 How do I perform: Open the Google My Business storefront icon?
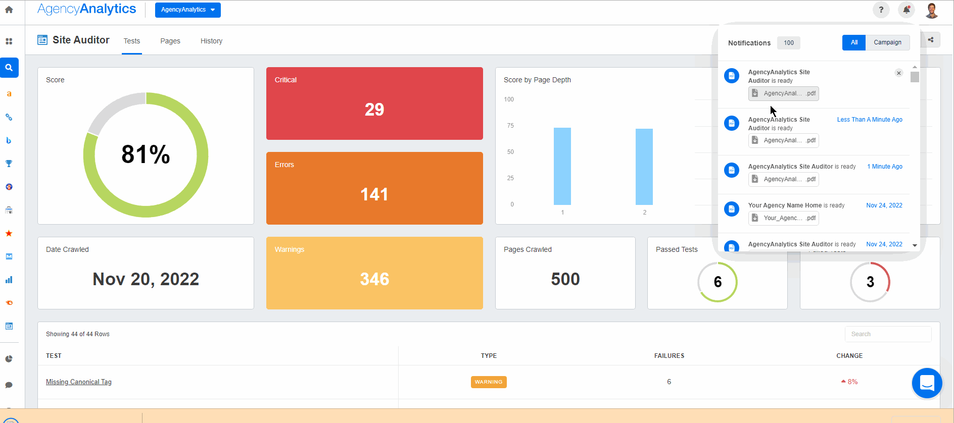point(9,210)
